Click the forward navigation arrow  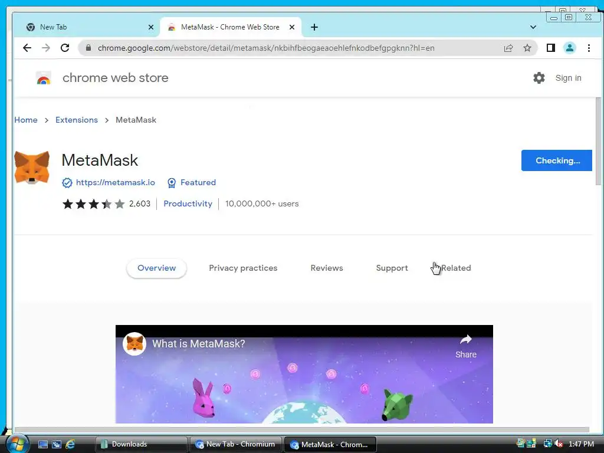pos(46,48)
